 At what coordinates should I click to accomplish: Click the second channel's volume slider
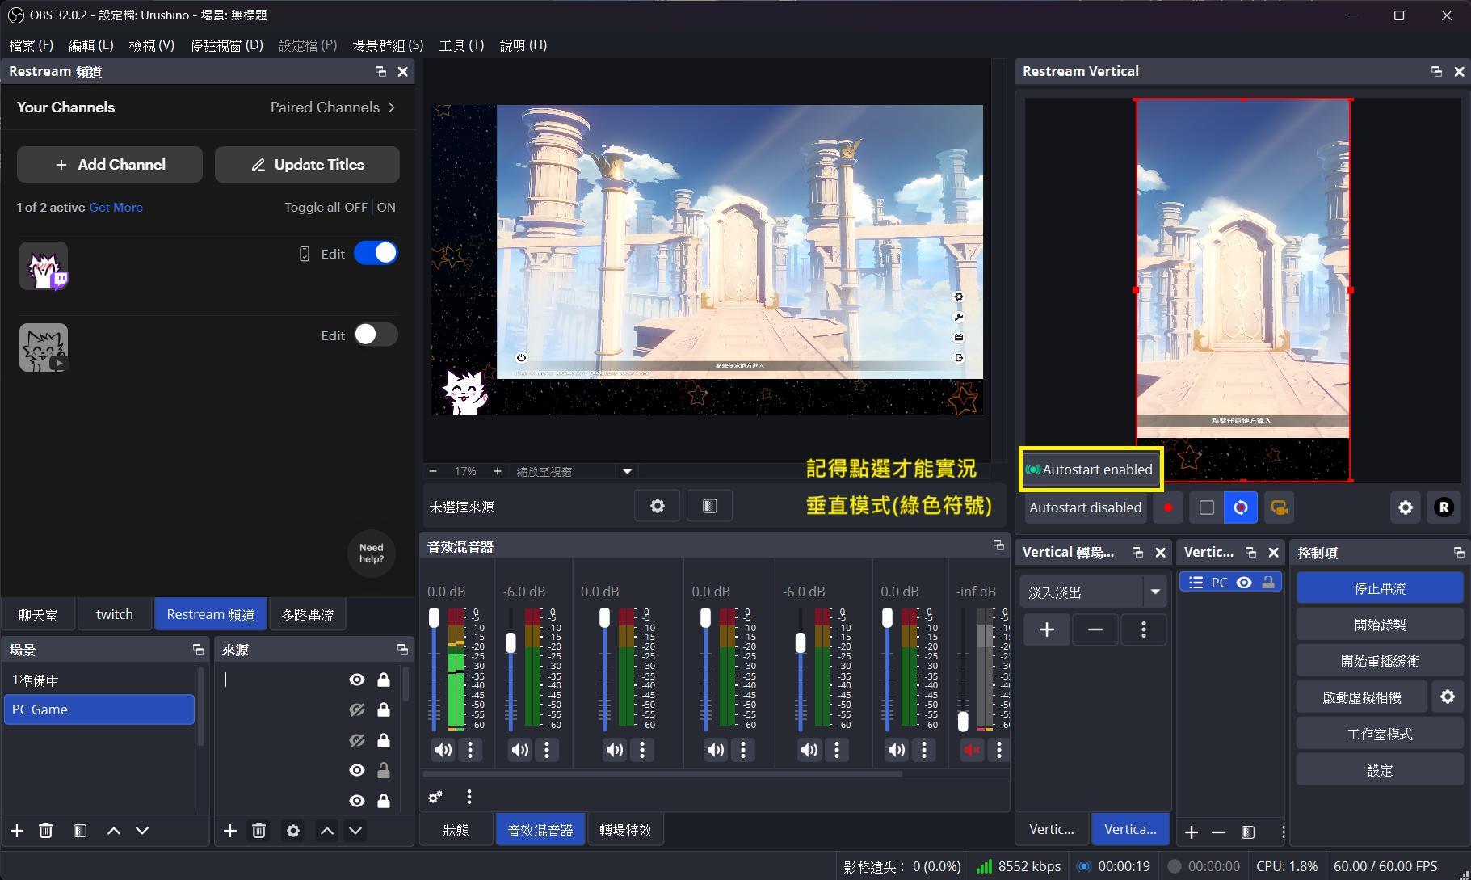click(x=511, y=668)
